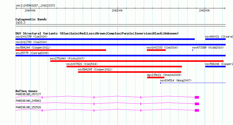The width and height of the screenshot is (233, 125).
Task: Click the tiny nsv473389 (Kidd2010) marker
Action: 193,50
